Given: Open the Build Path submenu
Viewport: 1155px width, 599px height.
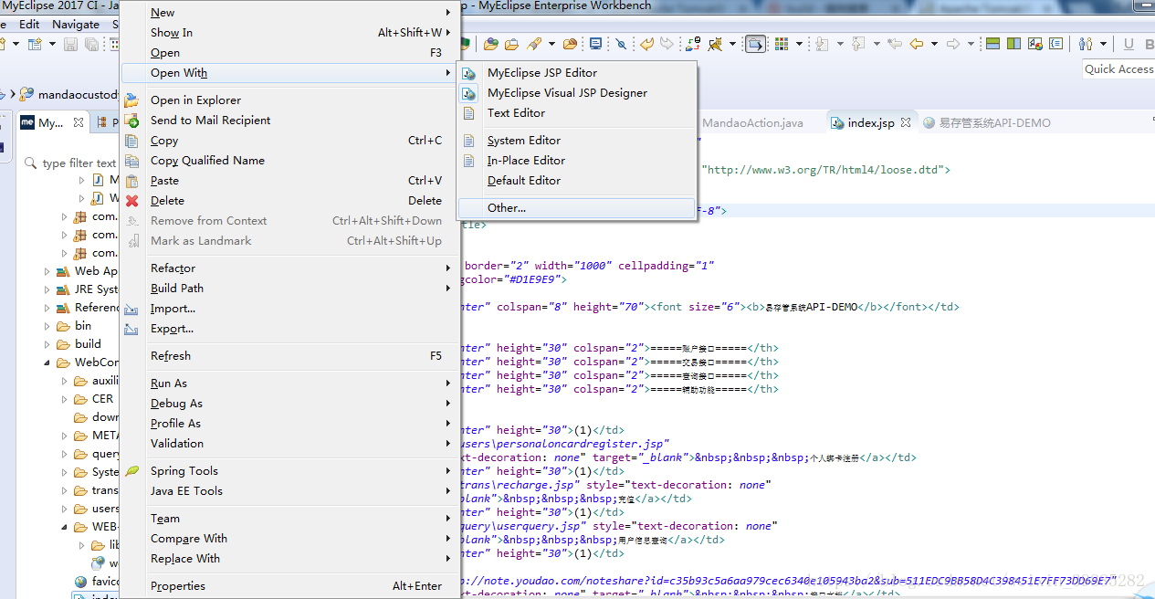Looking at the screenshot, I should (289, 289).
